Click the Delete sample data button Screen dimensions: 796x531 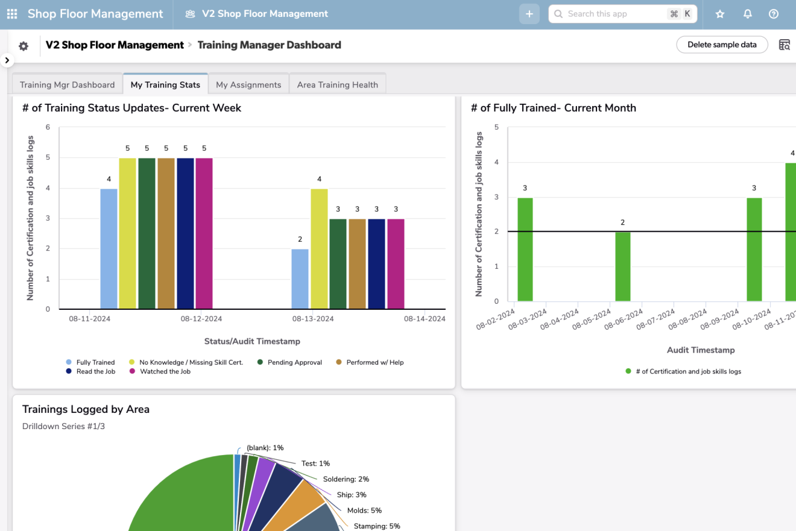click(x=722, y=45)
